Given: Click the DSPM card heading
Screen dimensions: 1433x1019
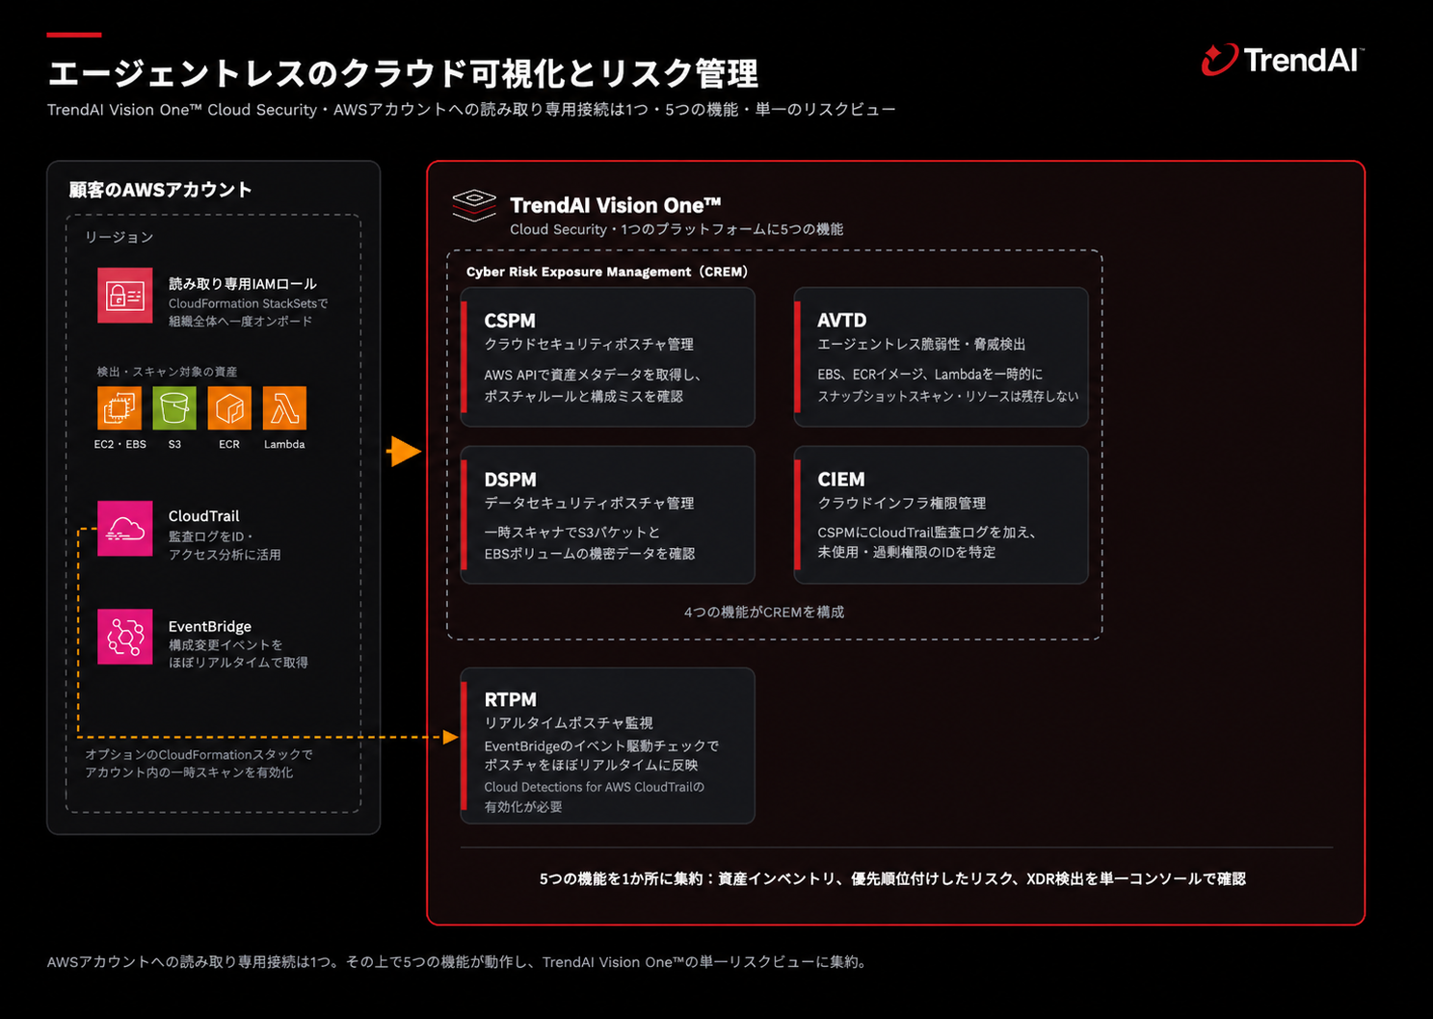Looking at the screenshot, I should [510, 480].
